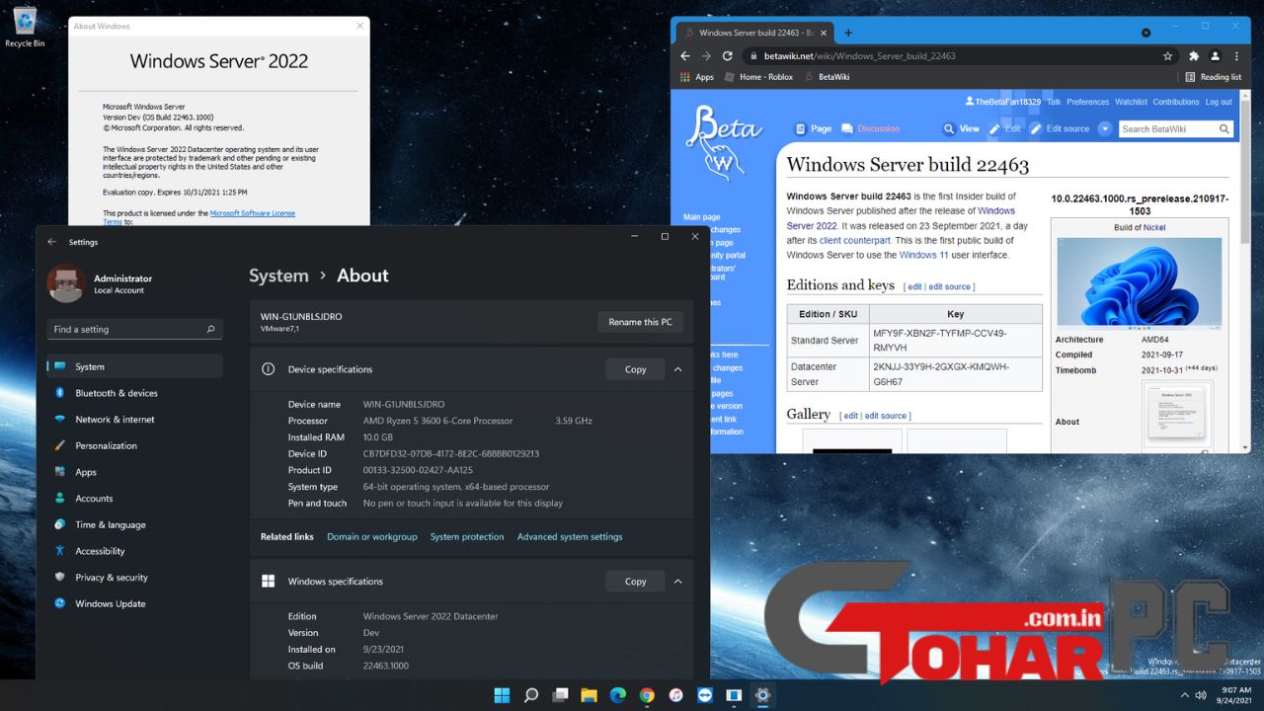Open the Windows 11 wiki link
This screenshot has width=1264, height=711.
click(x=923, y=255)
